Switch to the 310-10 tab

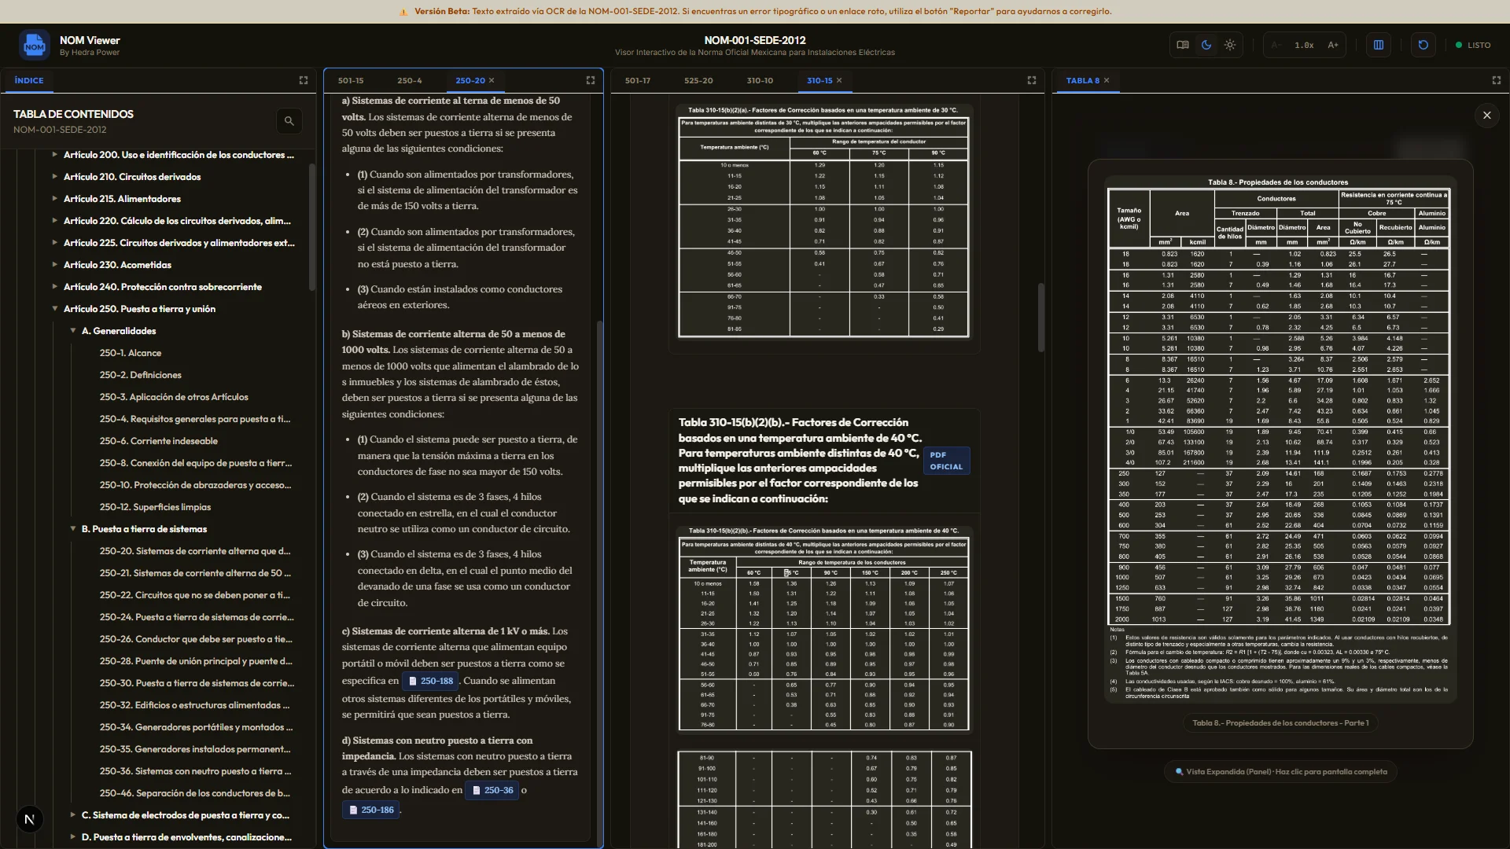[760, 80]
